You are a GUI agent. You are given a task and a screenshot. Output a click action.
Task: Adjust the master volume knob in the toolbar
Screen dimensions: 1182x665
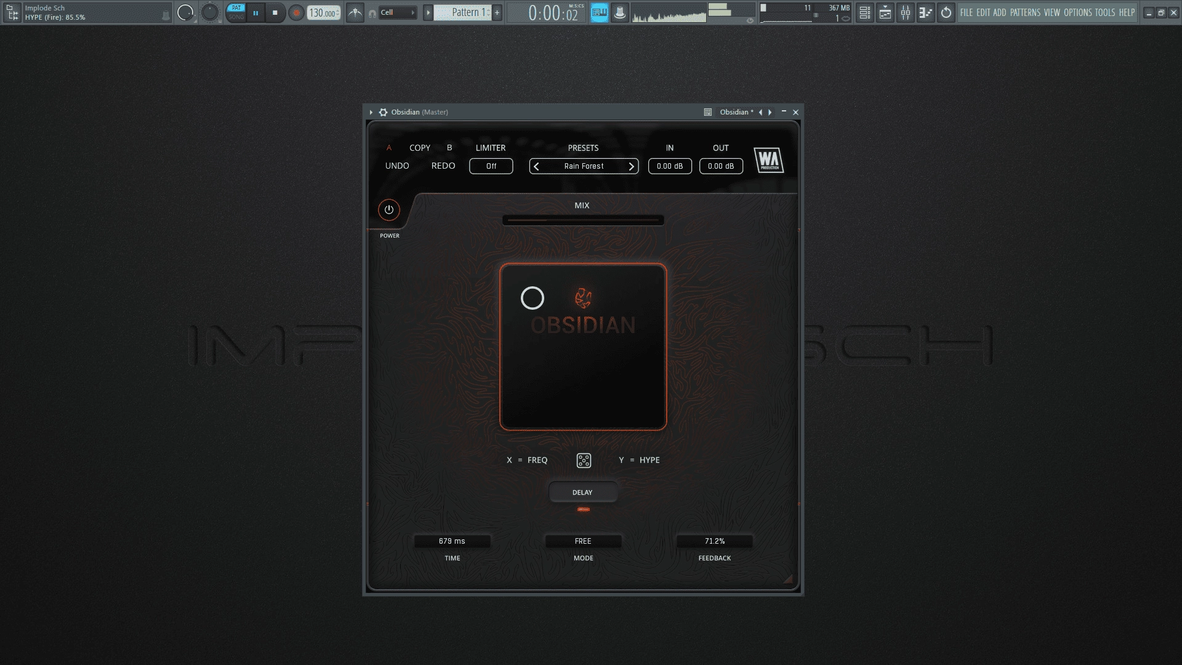pos(185,12)
